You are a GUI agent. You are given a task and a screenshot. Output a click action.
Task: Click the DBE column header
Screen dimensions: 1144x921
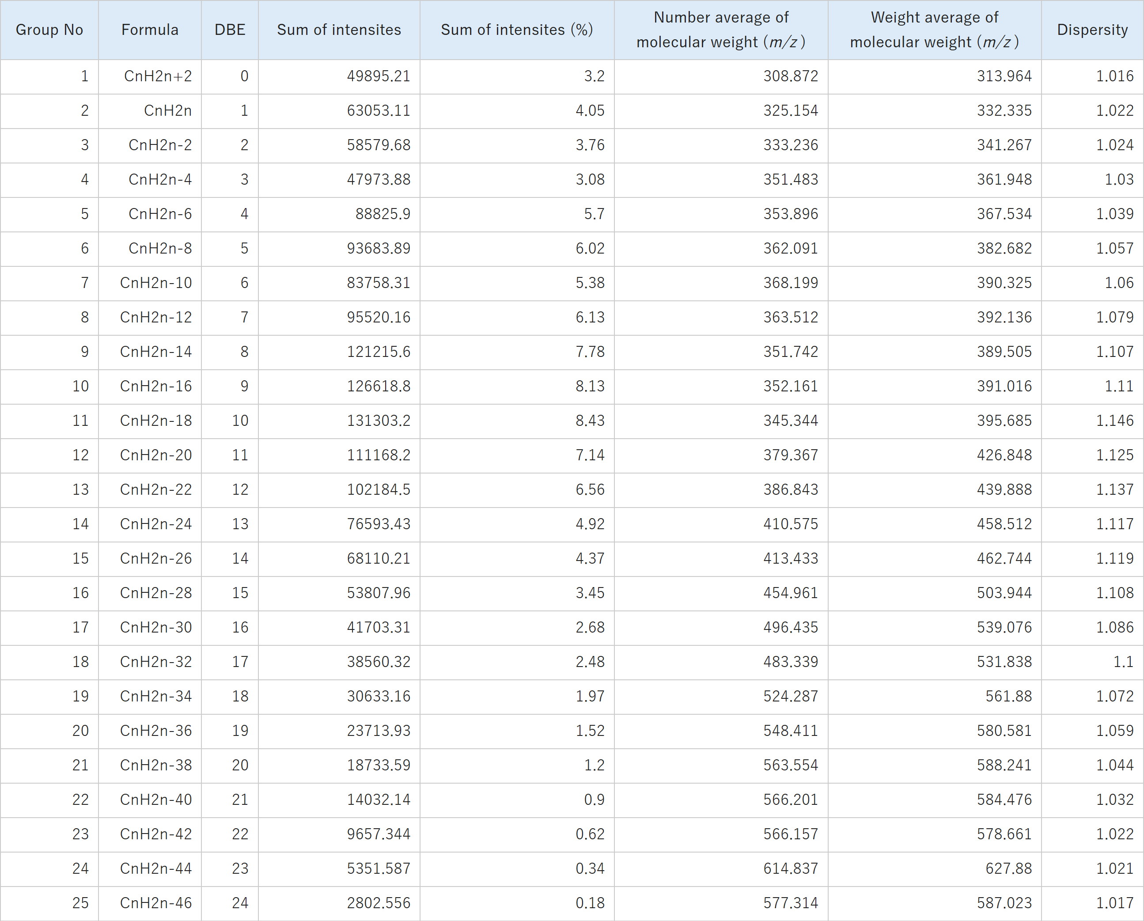[230, 30]
